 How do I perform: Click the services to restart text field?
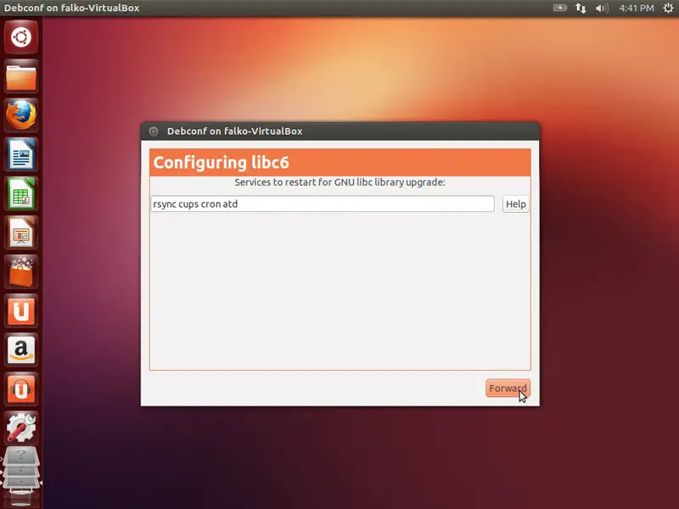coord(323,204)
